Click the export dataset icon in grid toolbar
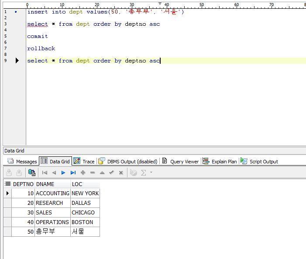The height and width of the screenshot is (259, 306). click(9, 173)
